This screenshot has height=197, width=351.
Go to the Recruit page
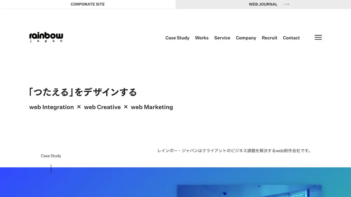pyautogui.click(x=270, y=38)
